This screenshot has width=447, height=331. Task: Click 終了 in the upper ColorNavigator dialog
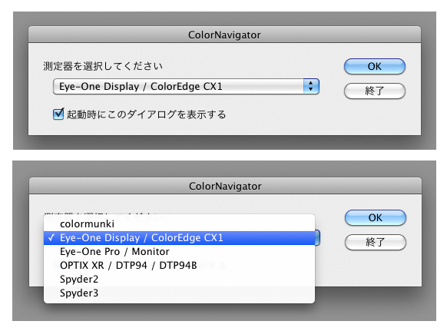coord(374,91)
